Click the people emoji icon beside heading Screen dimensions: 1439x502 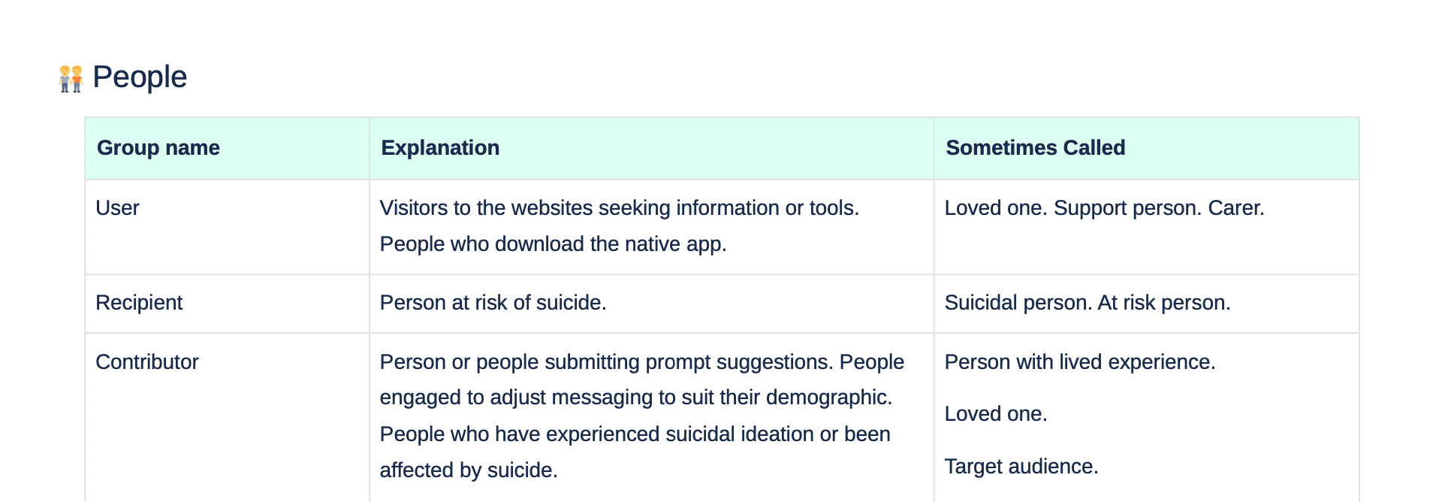coord(71,78)
